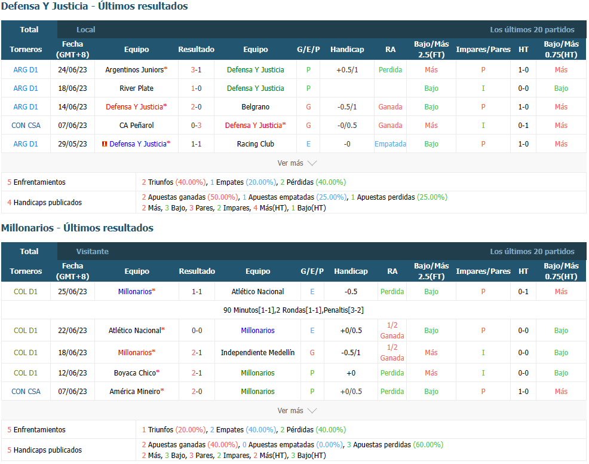589x464 pixels.
Task: Open ARG D1 link for 14/06/23 Belgrano match
Action: (x=26, y=106)
